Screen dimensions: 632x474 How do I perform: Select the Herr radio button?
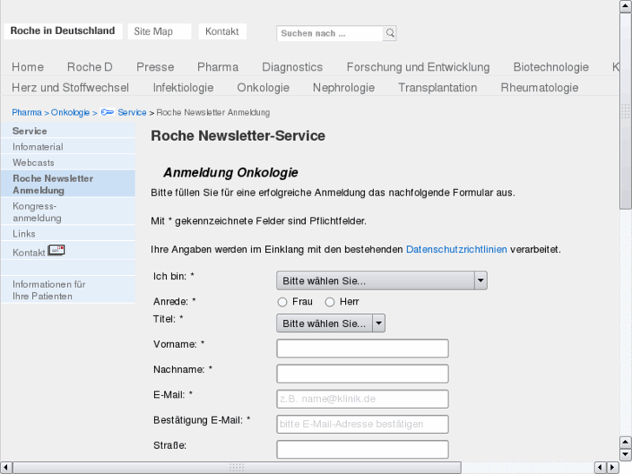[329, 302]
